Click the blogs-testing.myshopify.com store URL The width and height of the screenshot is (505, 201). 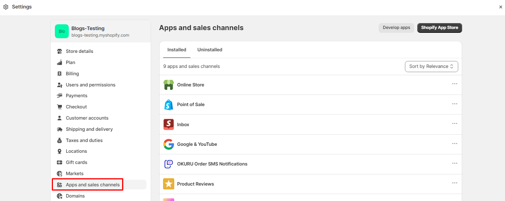[100, 35]
